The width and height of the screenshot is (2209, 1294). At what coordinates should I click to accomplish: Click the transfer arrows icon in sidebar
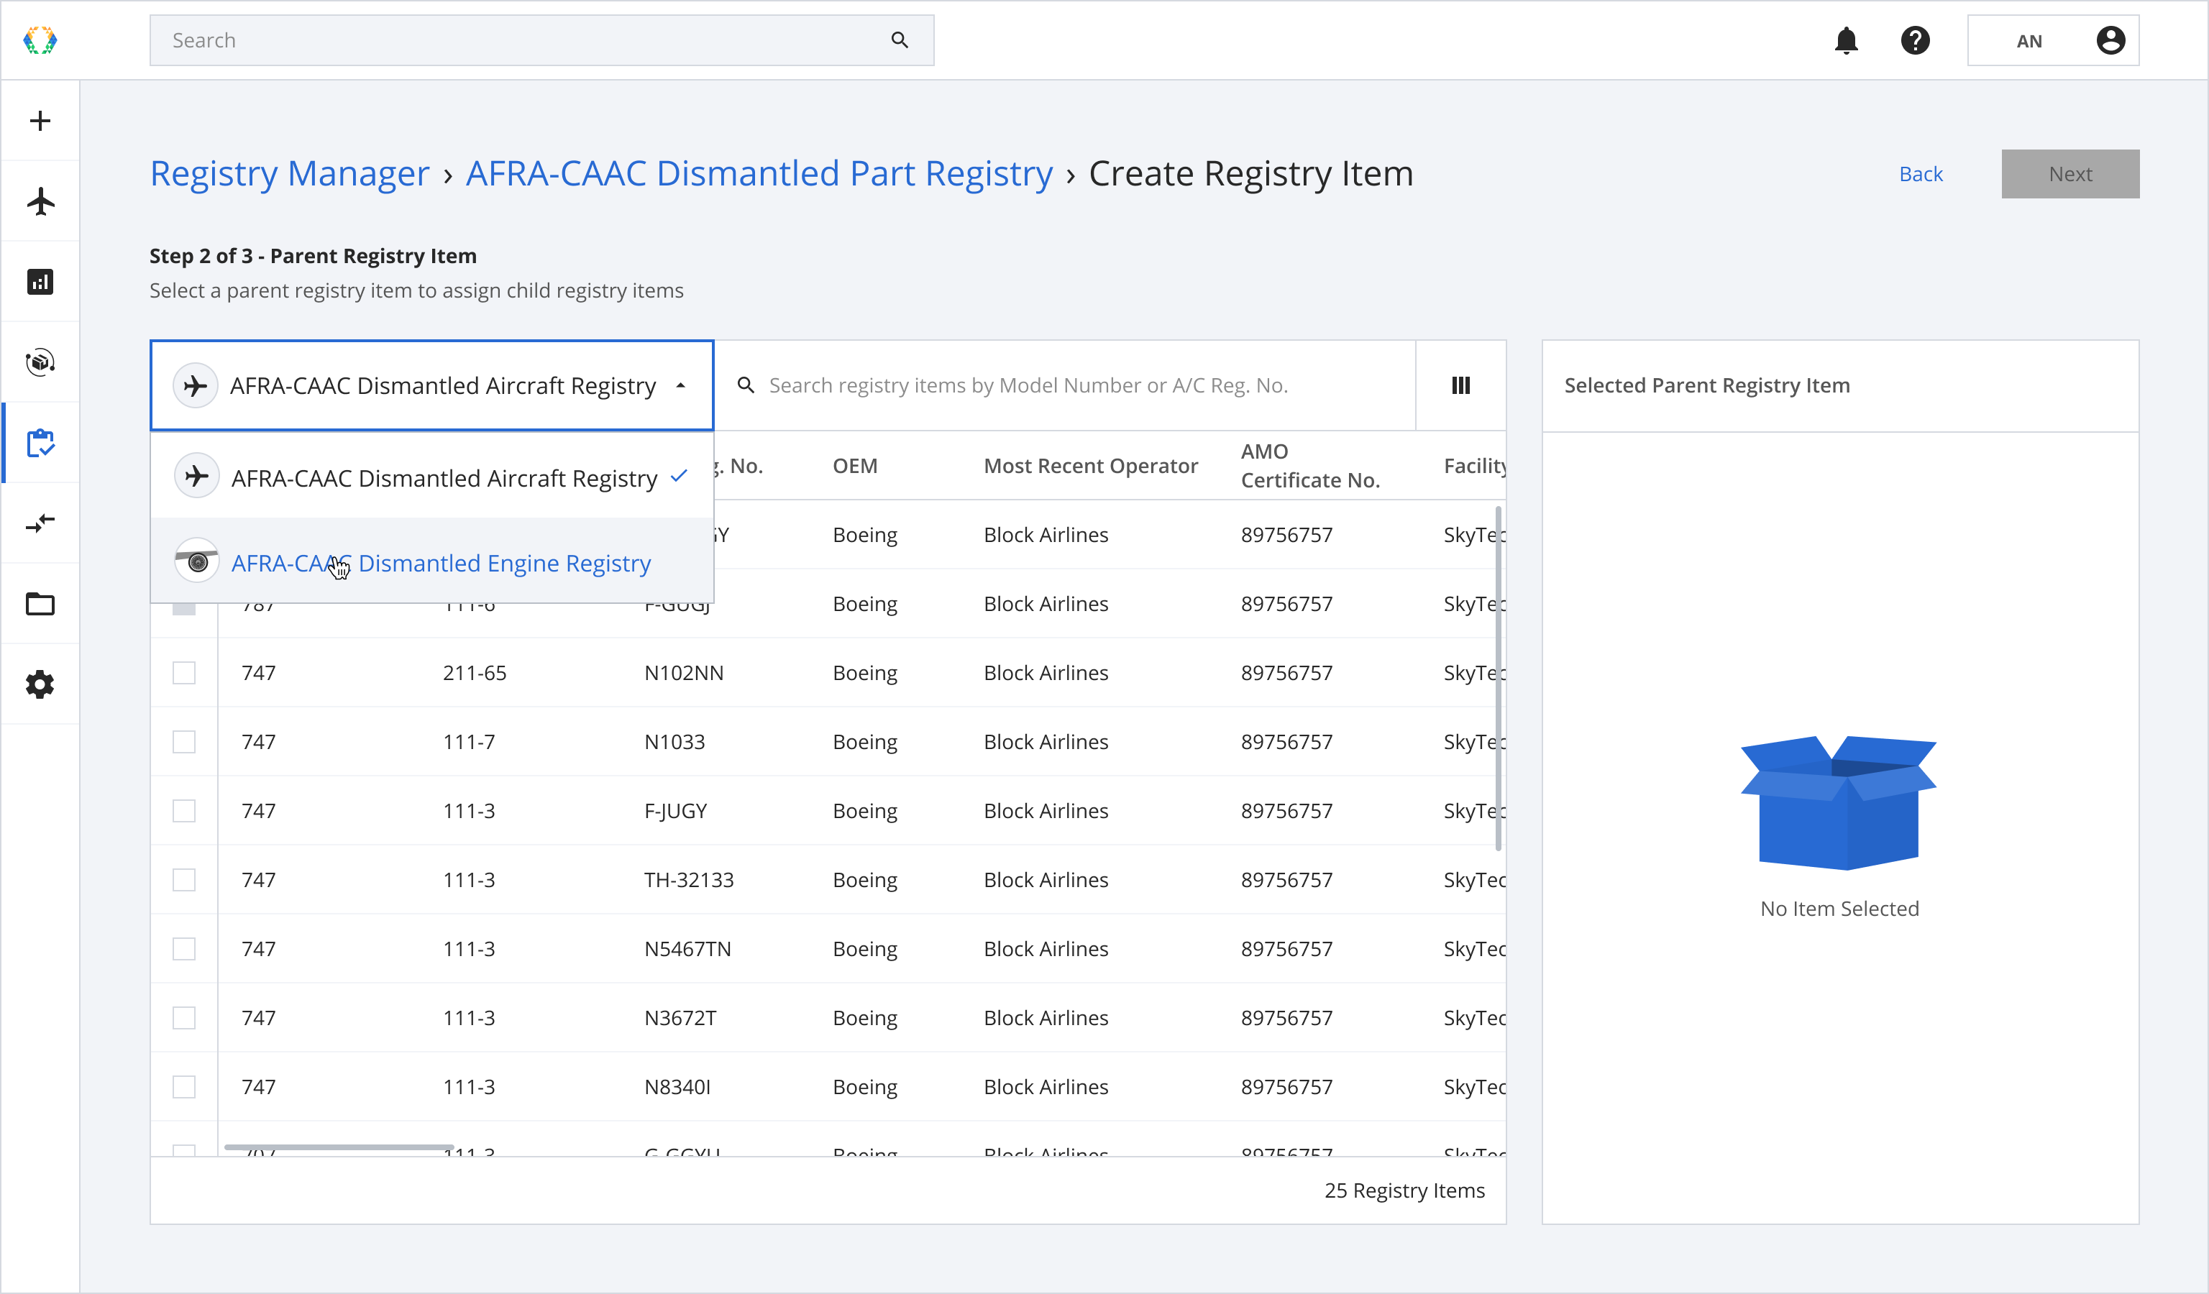[x=40, y=523]
